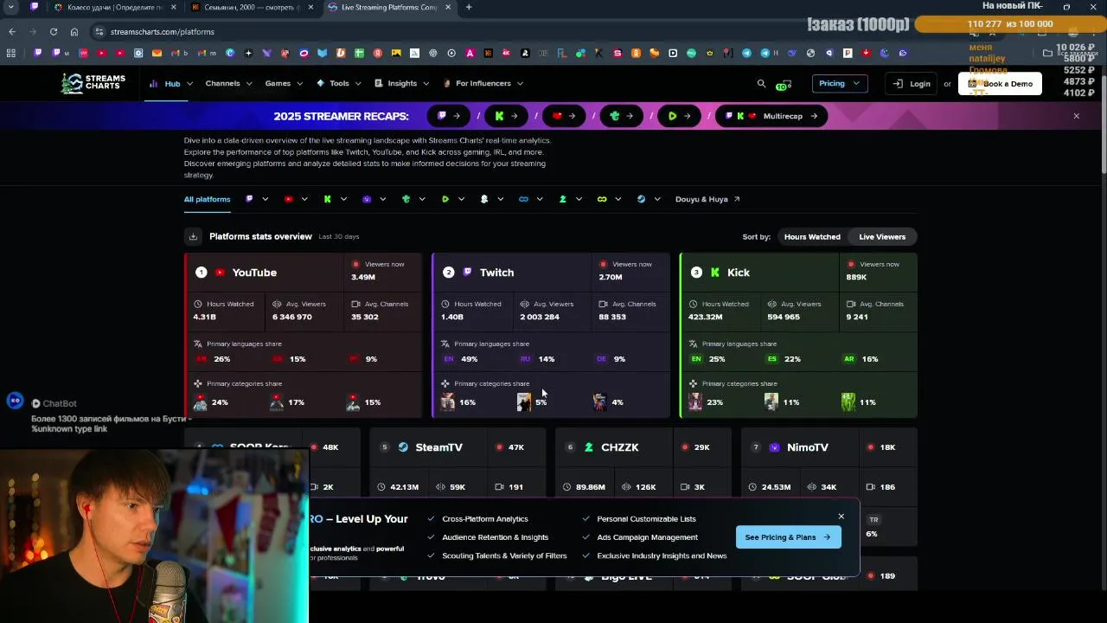The image size is (1107, 623).
Task: Select the Kick recap pill in recaps banner
Action: pos(506,116)
